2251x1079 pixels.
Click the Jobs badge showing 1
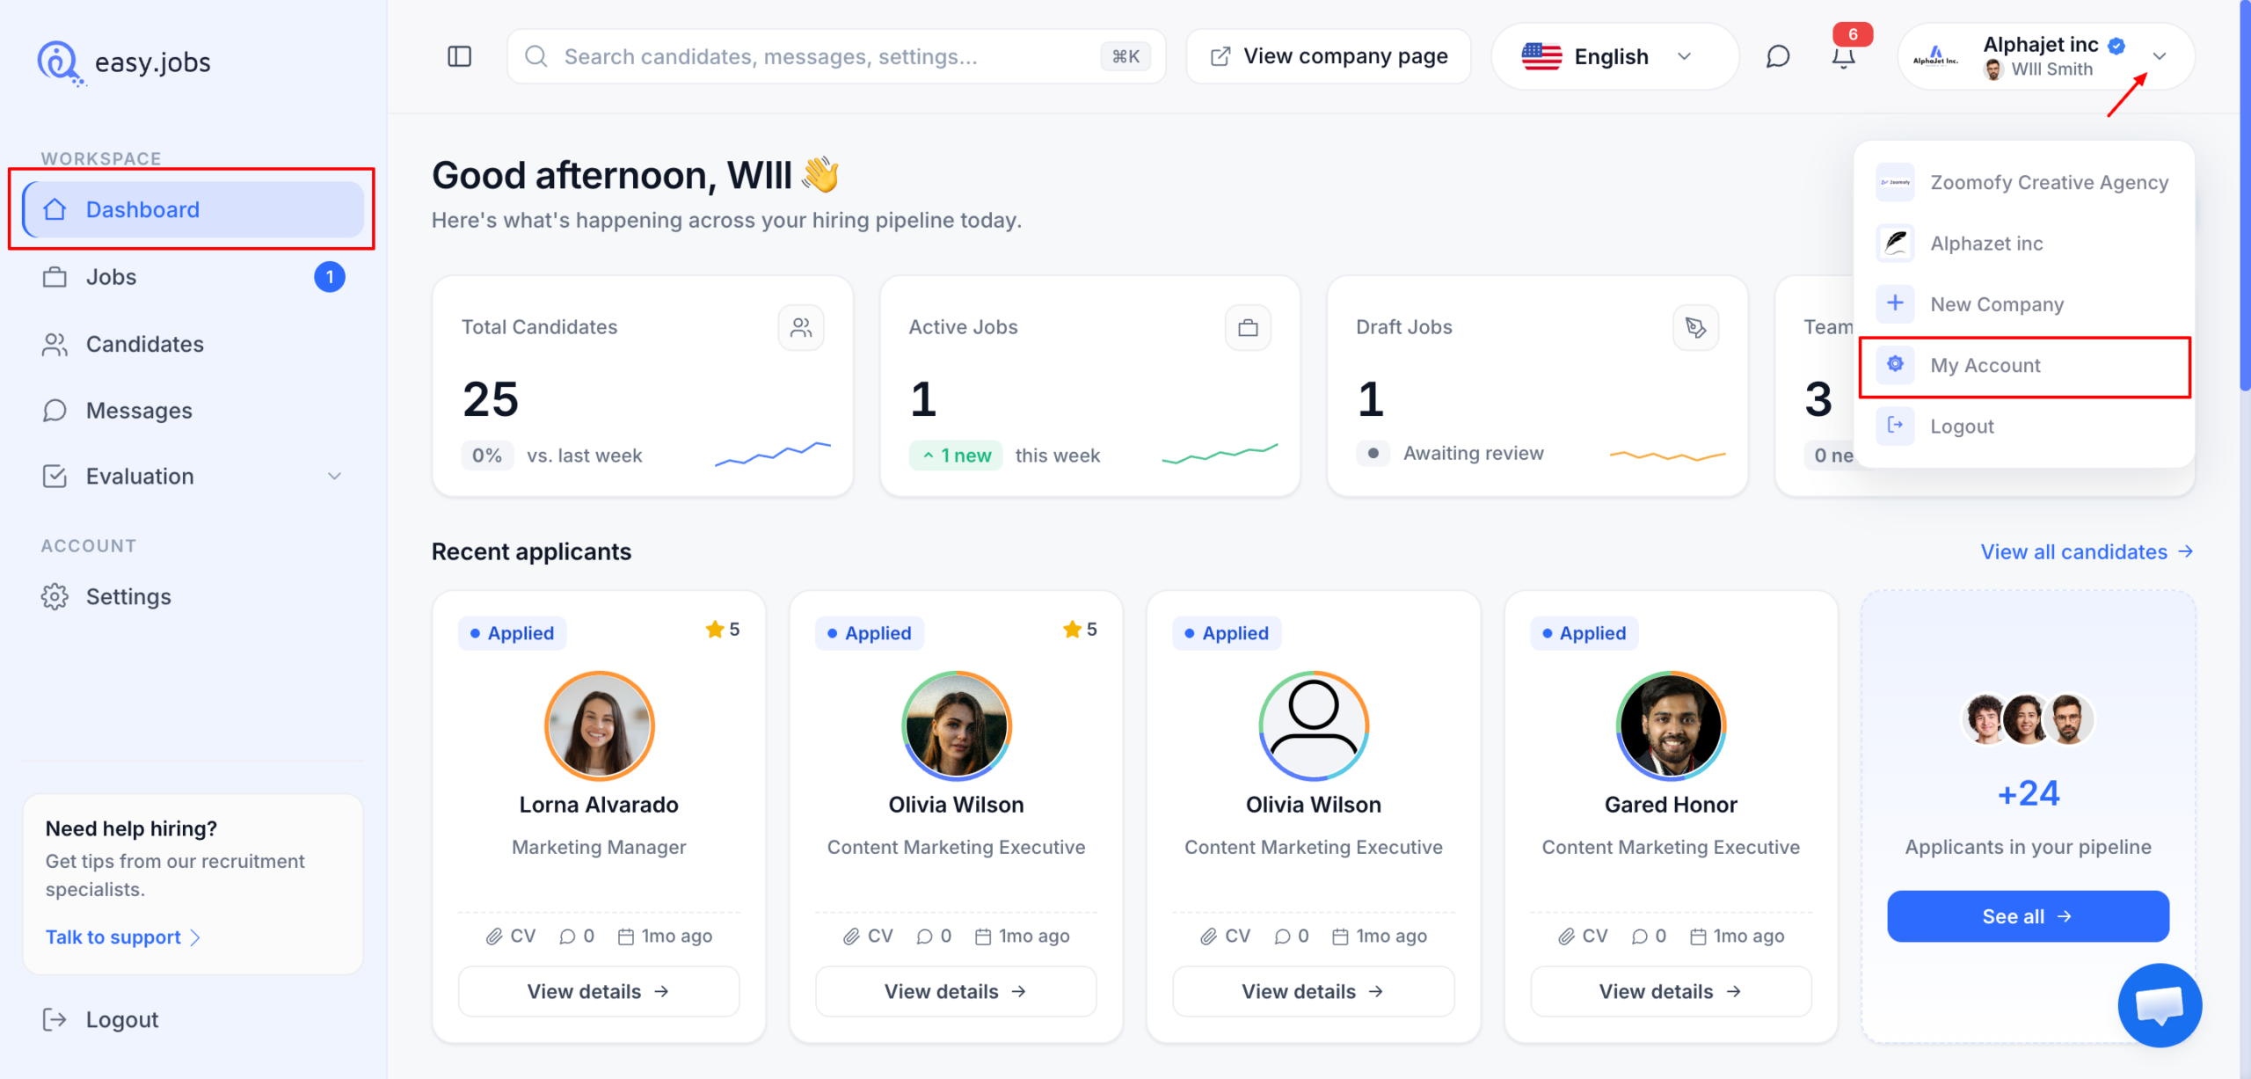(x=330, y=277)
